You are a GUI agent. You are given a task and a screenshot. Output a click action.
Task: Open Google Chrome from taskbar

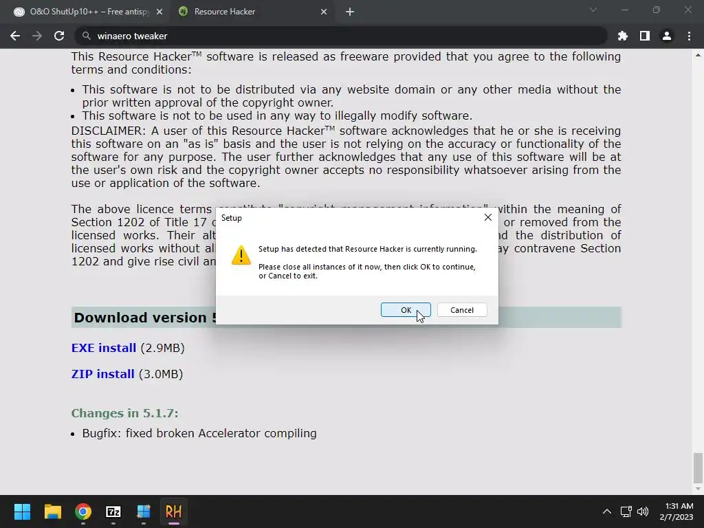(x=83, y=511)
